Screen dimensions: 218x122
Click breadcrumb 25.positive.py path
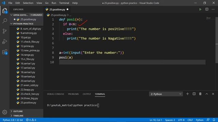tap(58, 15)
